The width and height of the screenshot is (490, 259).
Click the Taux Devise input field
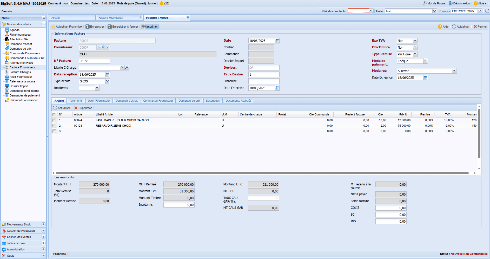264,74
